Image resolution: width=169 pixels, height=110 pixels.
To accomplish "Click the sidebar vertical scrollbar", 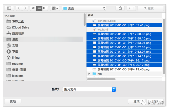I will (x=84, y=20).
